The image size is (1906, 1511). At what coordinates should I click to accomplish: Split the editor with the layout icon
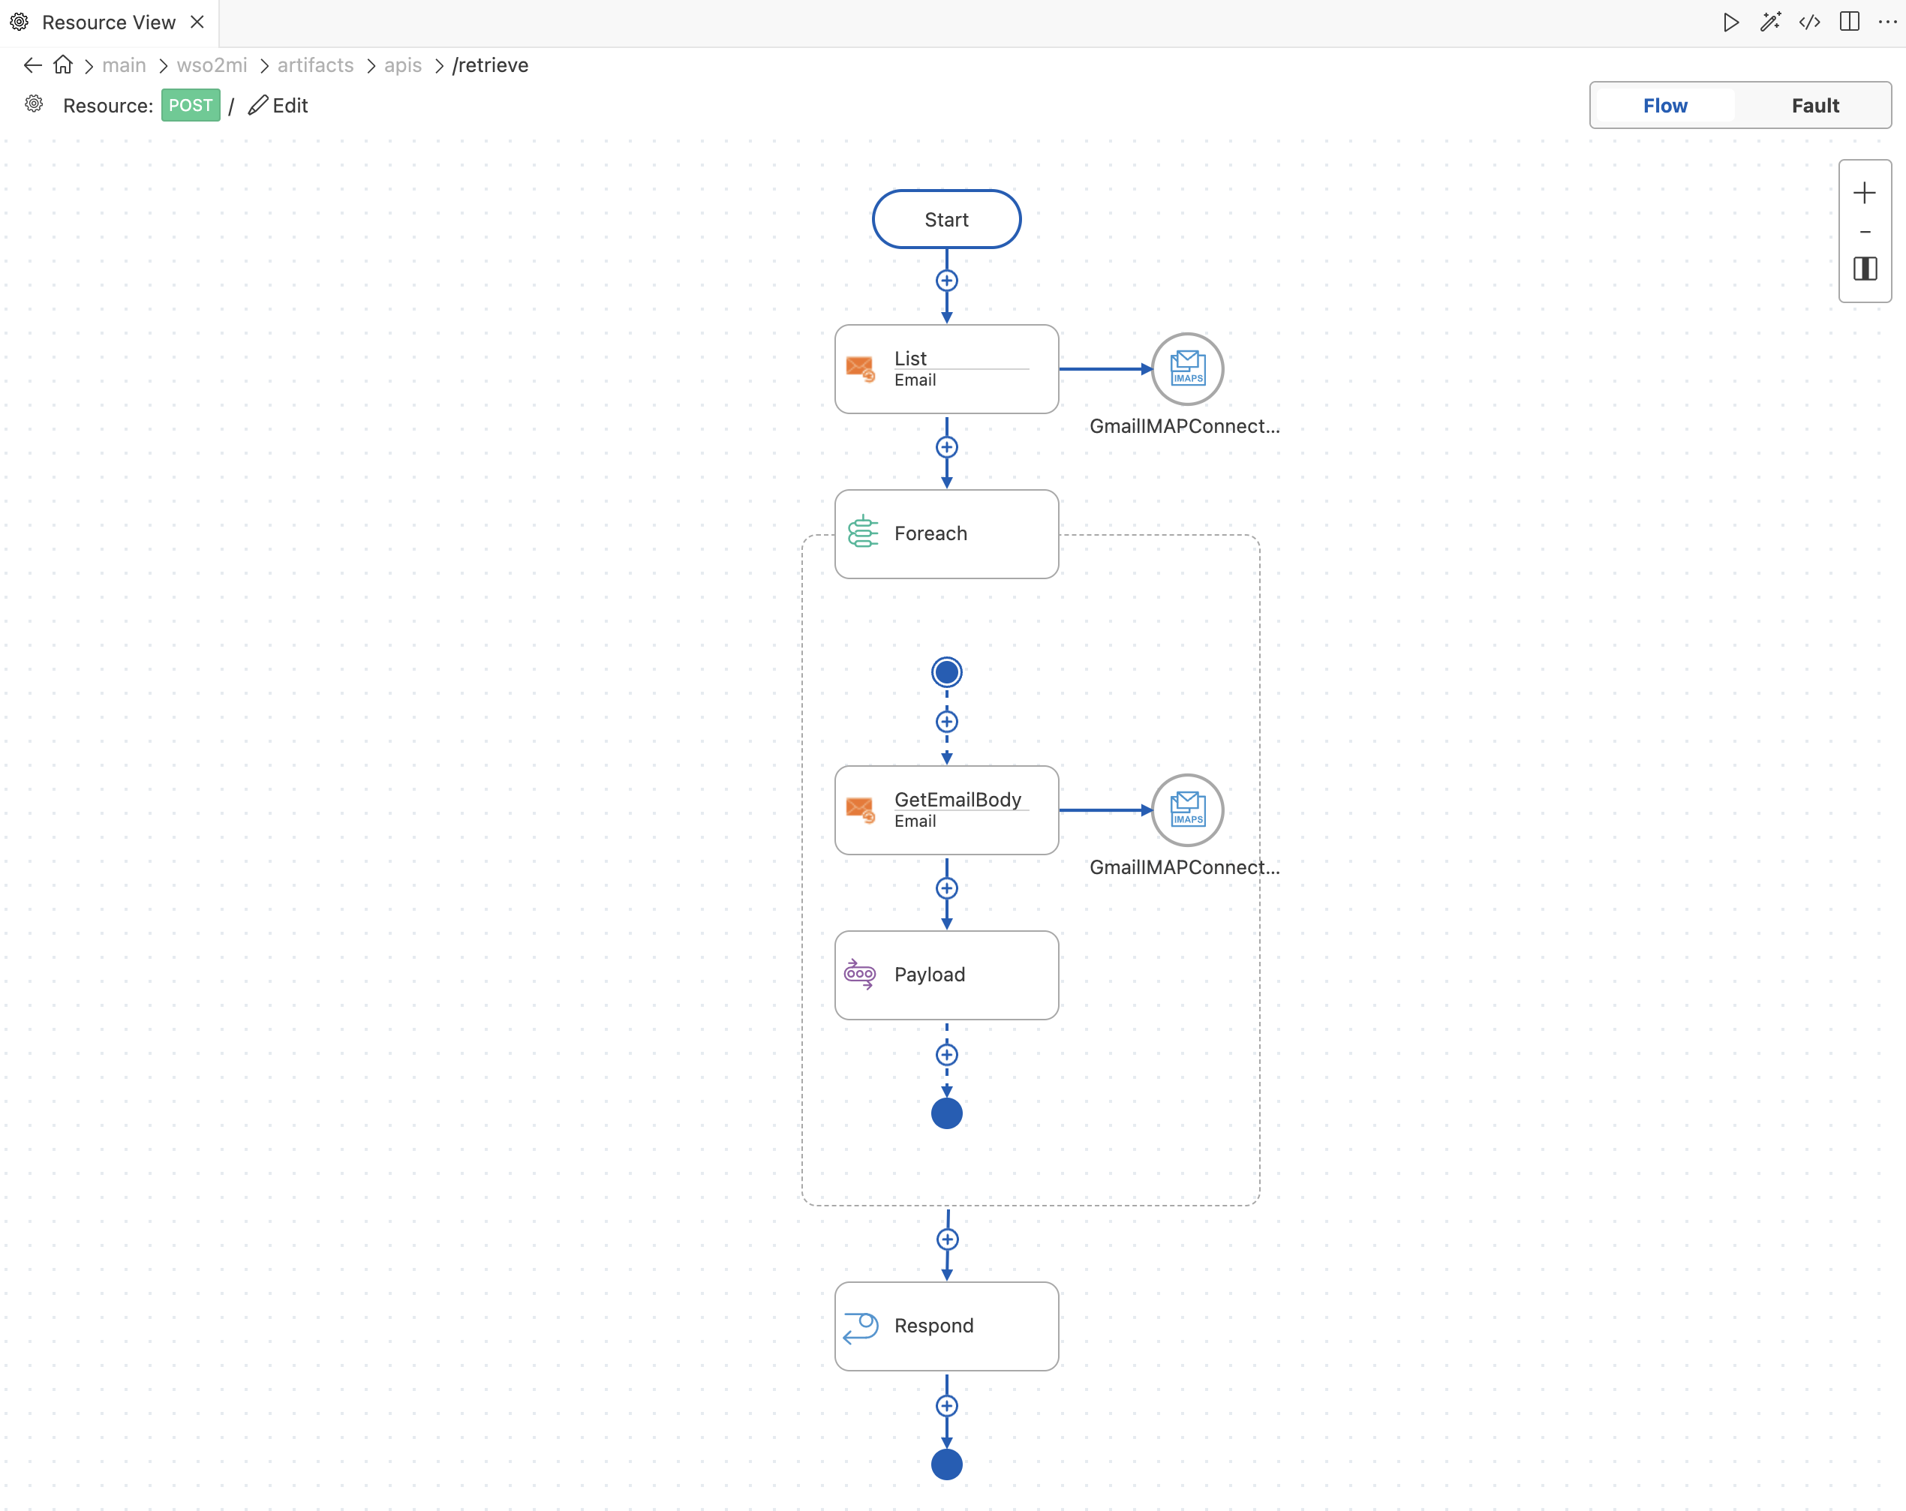pyautogui.click(x=1848, y=22)
